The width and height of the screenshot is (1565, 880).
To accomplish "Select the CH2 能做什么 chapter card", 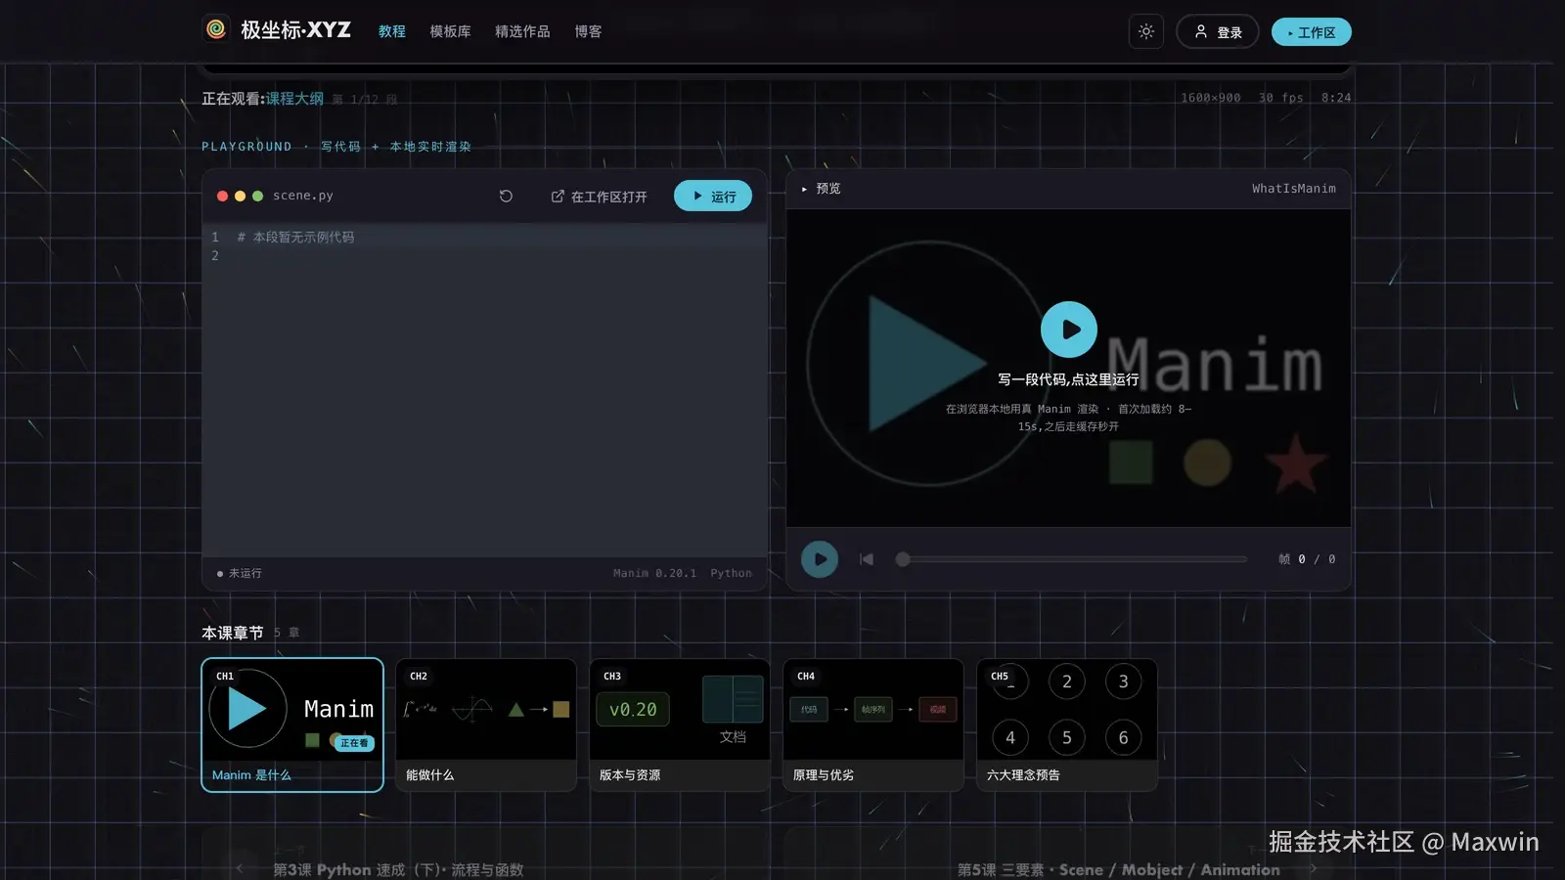I will (x=486, y=725).
